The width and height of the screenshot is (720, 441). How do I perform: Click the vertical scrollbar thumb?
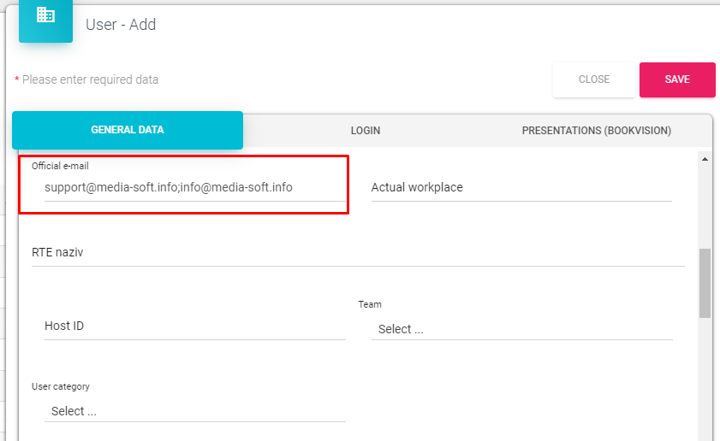[705, 283]
